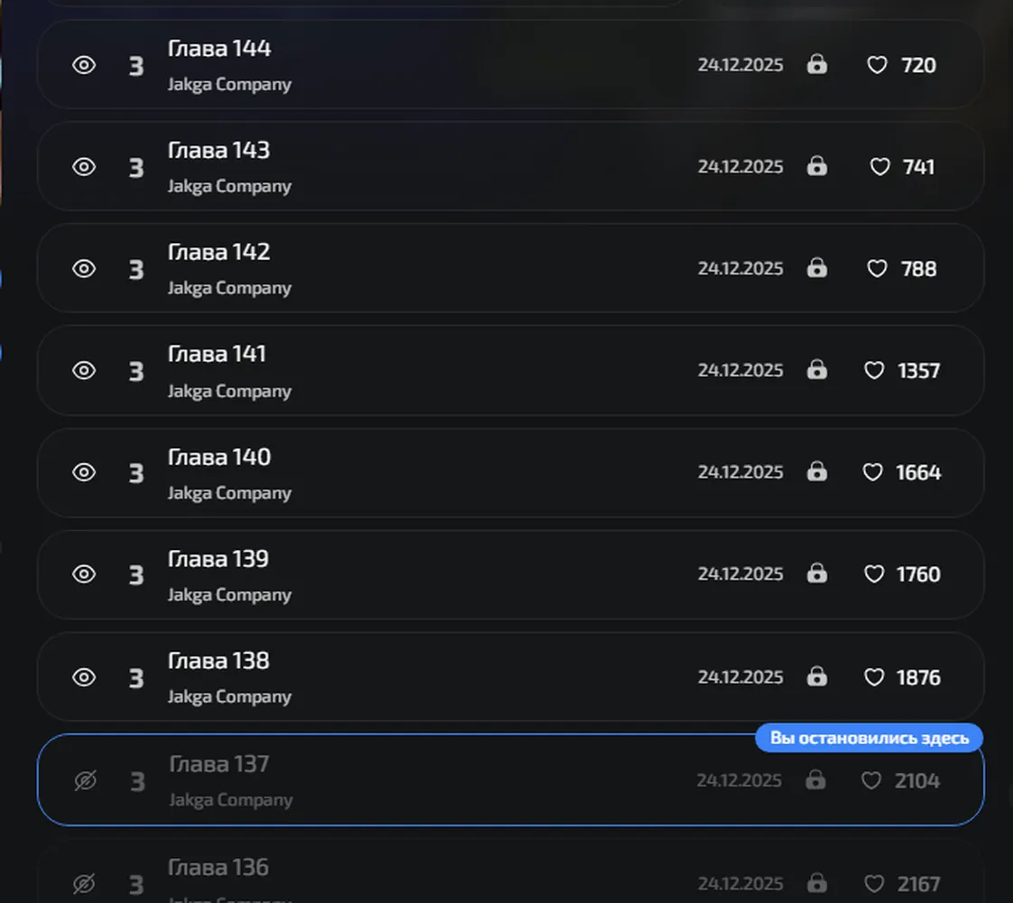
Task: Toggle the eye icon on Глава 141
Action: [84, 370]
